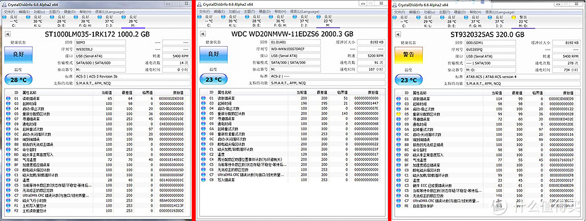This screenshot has width=586, height=221.
Task: Open 功能(u) menu in WDC WD20NMVW window
Action: tap(234, 11)
